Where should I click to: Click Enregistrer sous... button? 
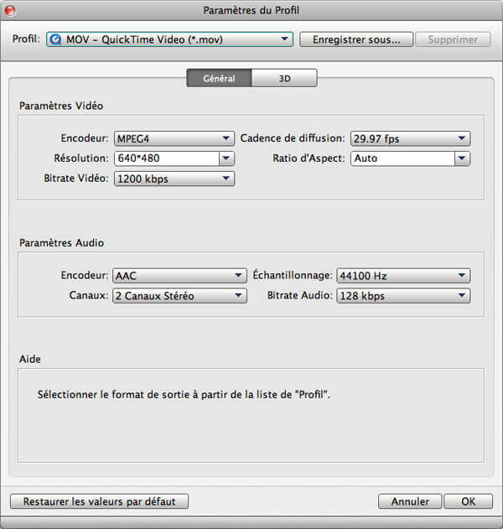pos(356,39)
